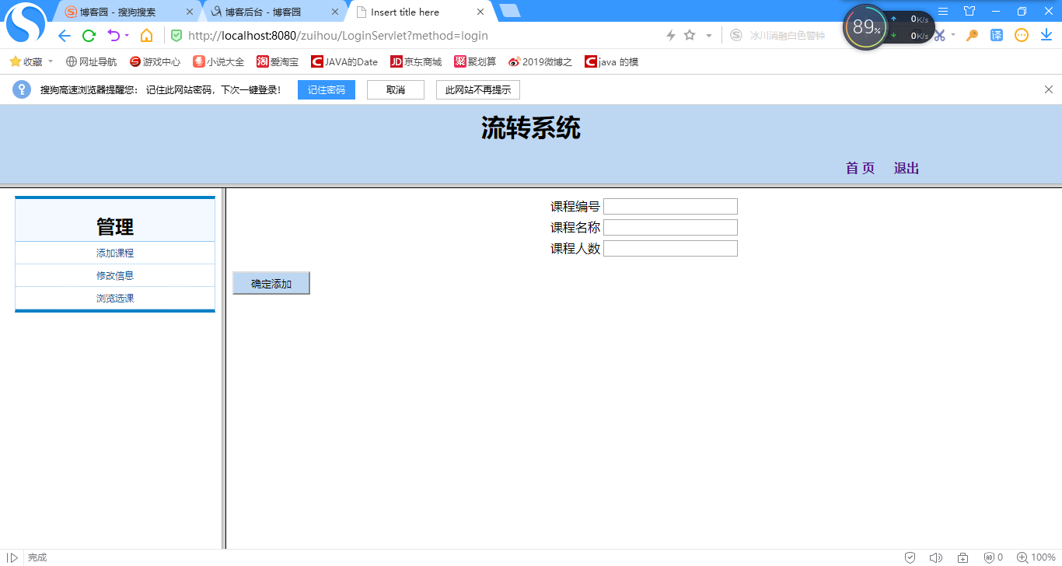
Task: Open the key password manager icon
Action: tap(972, 36)
